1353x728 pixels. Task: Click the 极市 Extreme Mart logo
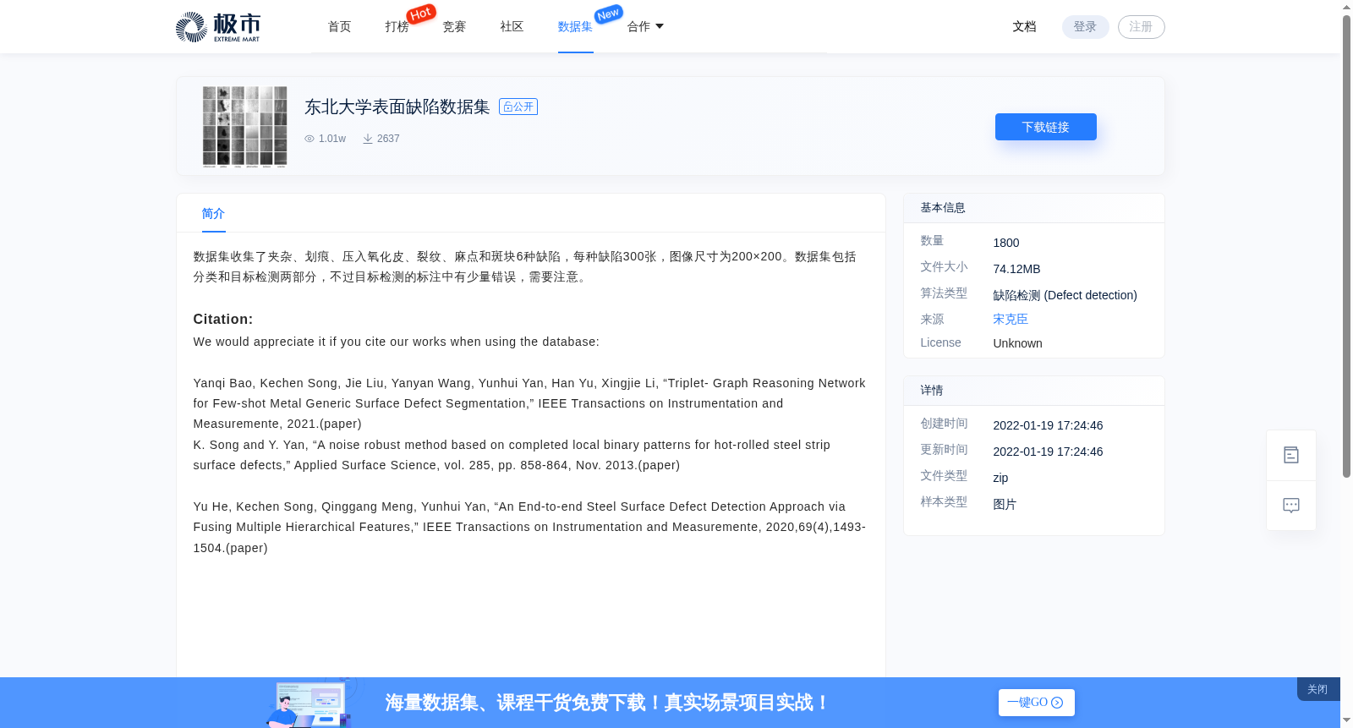(218, 27)
